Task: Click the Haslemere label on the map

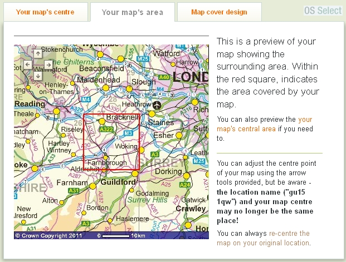Action: [133, 219]
